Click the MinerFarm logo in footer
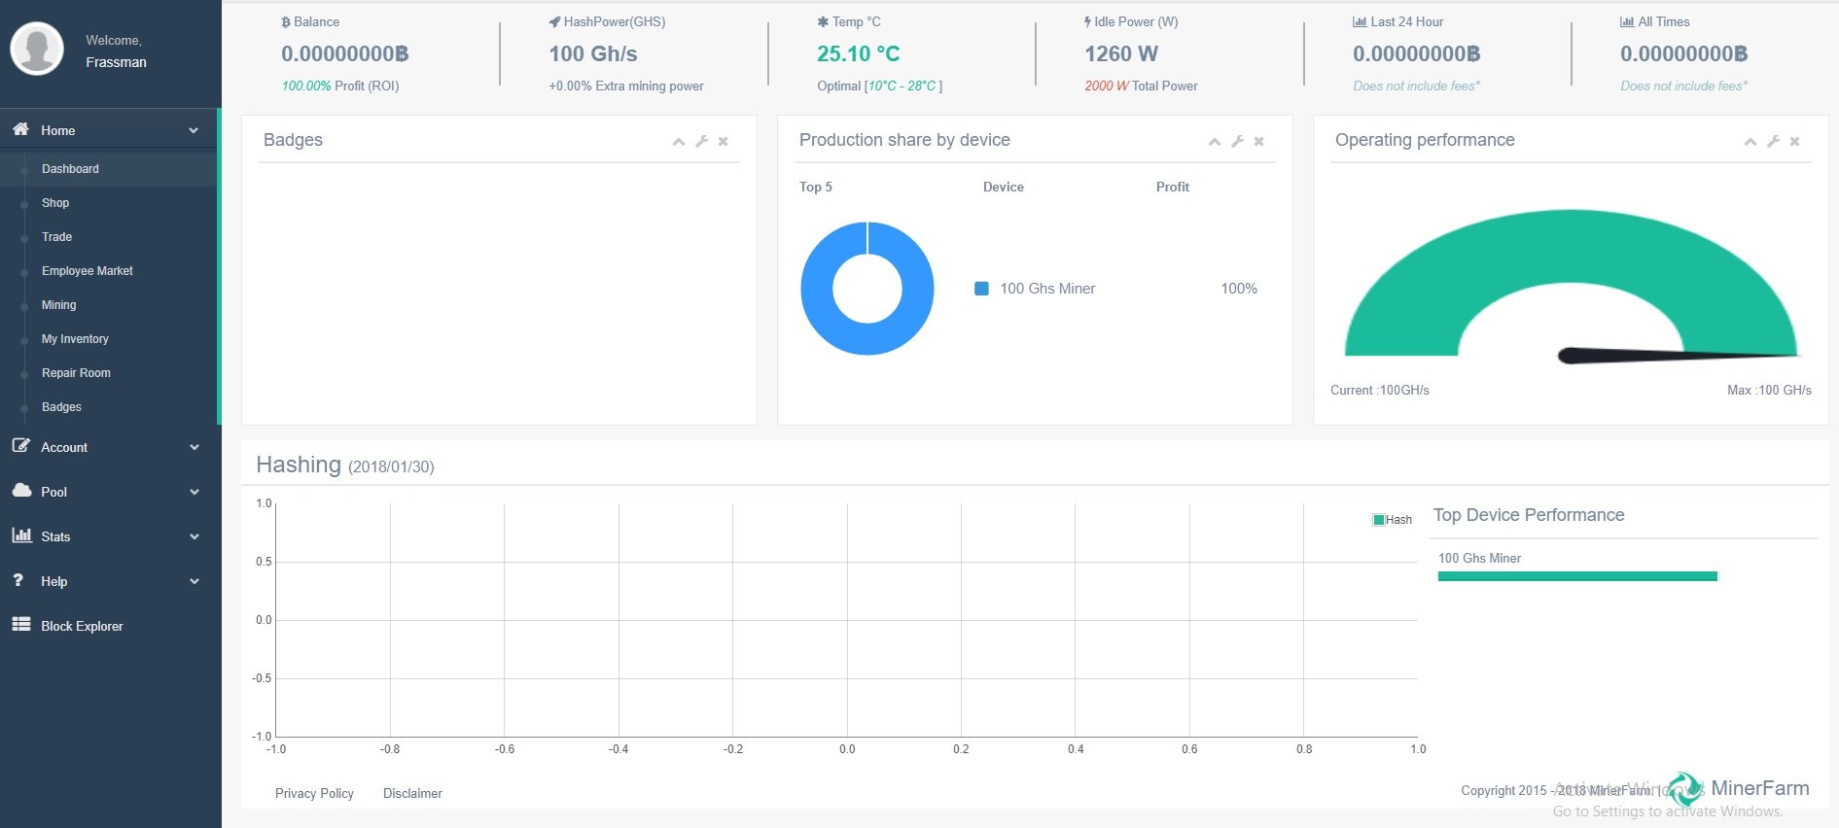Screen dimensions: 1839x828 pos(1739,789)
